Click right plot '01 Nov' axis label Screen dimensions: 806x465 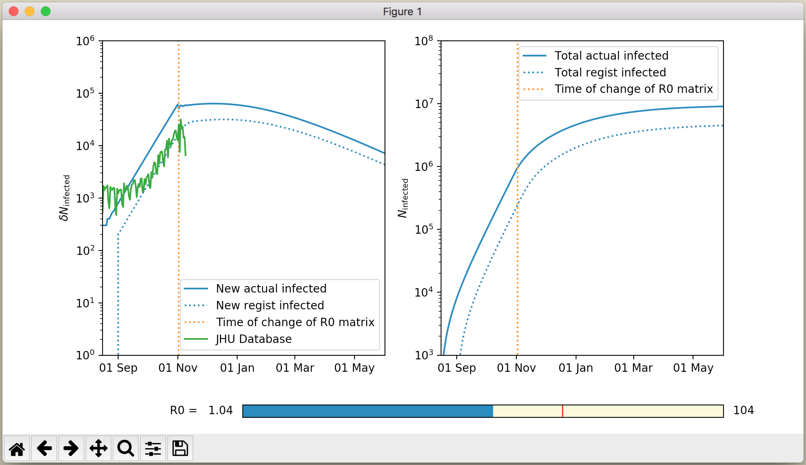point(516,368)
